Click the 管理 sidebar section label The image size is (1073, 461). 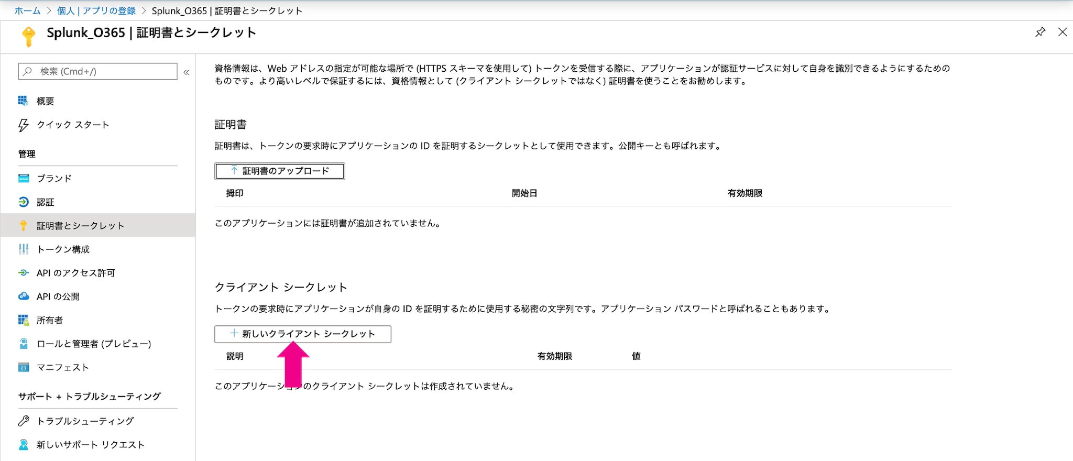pos(27,153)
